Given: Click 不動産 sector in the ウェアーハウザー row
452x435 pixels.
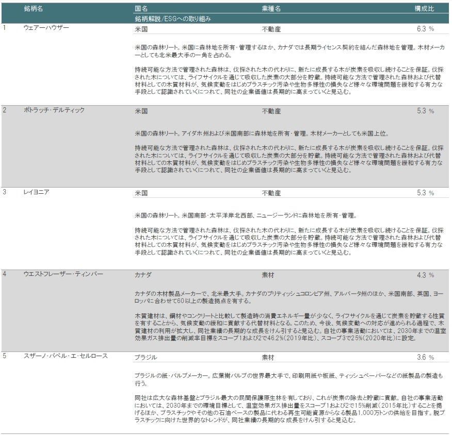Looking at the screenshot, I should coord(271,29).
